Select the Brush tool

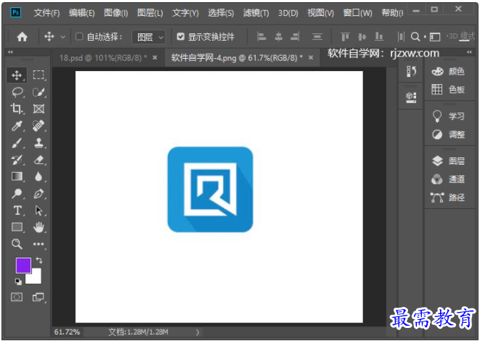(x=17, y=143)
